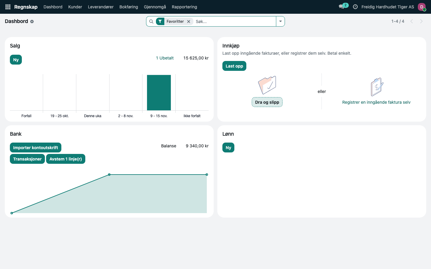Open the chat messages icon with badge
This screenshot has width=431, height=269.
pos(343,6)
